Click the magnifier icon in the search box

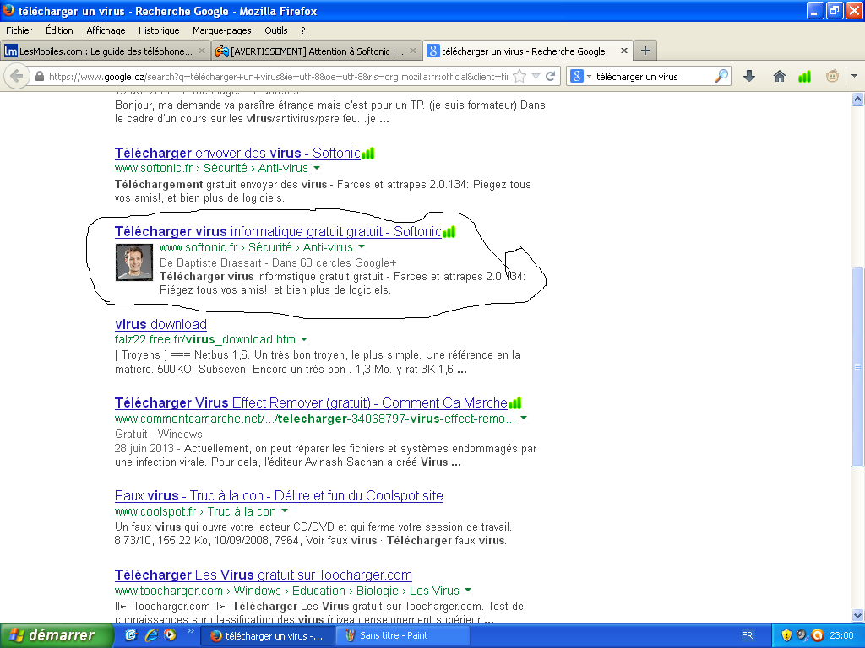pos(721,76)
